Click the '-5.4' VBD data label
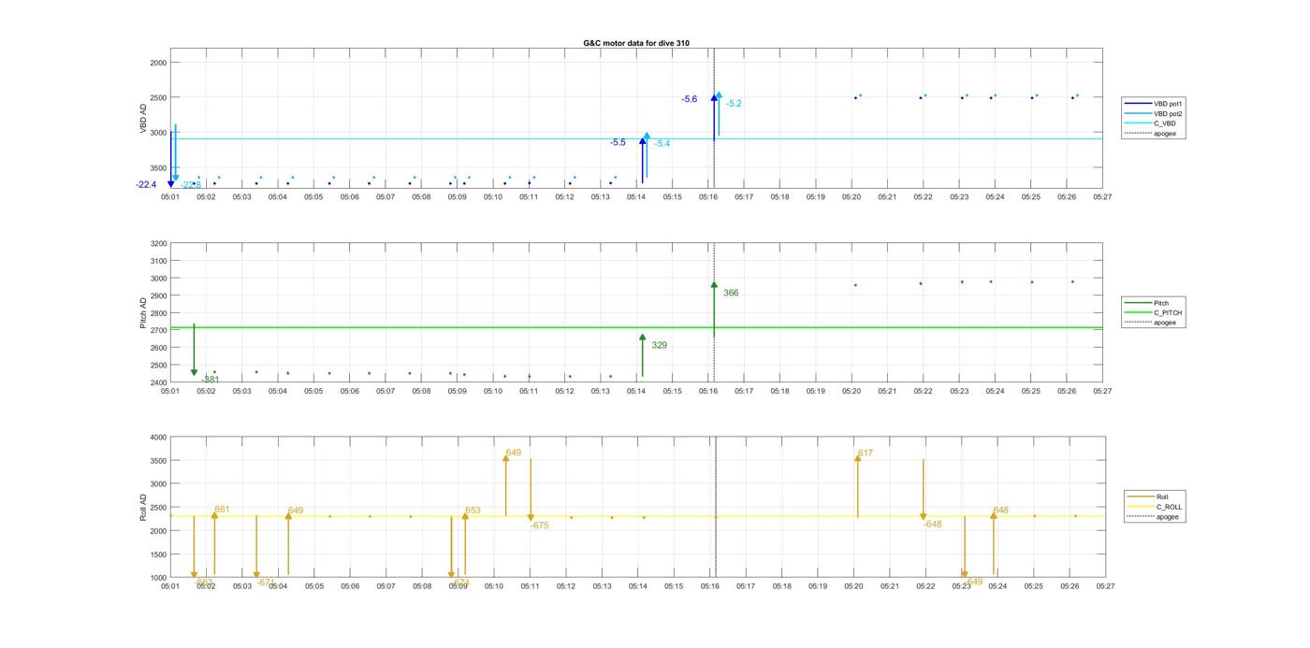Viewport: 1310px width, 648px height. pyautogui.click(x=662, y=143)
